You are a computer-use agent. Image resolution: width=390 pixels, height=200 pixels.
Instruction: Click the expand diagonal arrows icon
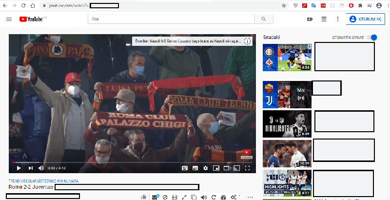(x=184, y=197)
